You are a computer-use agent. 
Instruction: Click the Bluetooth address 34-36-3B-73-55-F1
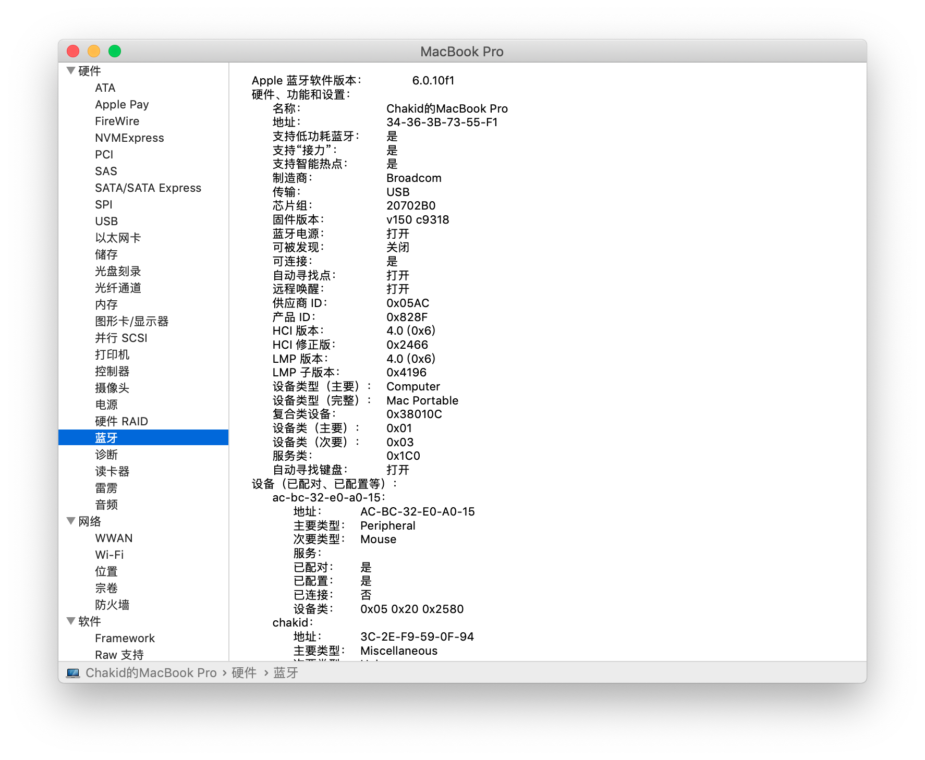442,122
